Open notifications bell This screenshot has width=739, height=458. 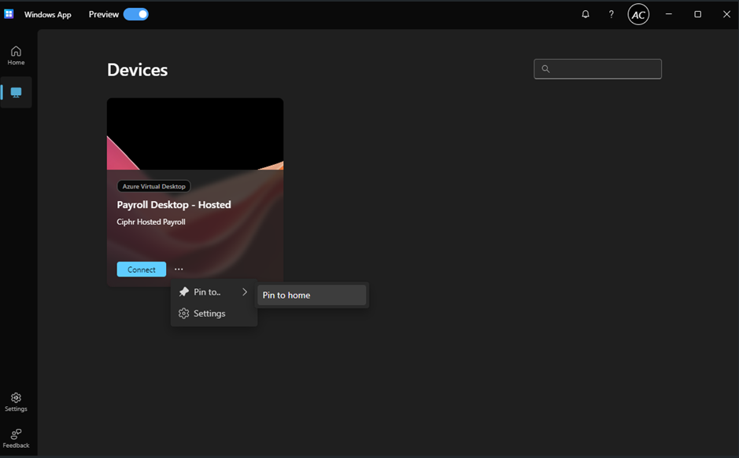click(586, 14)
